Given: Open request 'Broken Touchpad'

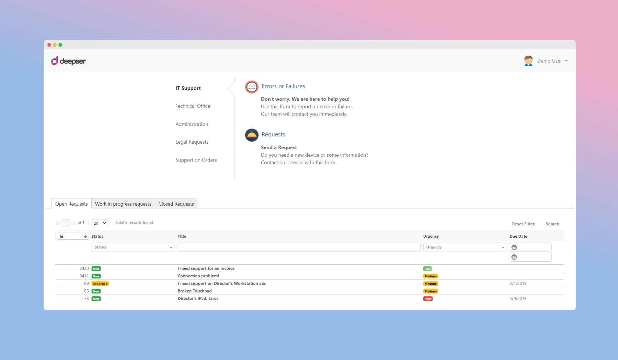Looking at the screenshot, I should pos(195,291).
